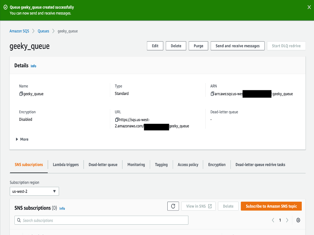Click geeky_queue breadcrumb text
This screenshot has height=235, width=314.
[68, 31]
